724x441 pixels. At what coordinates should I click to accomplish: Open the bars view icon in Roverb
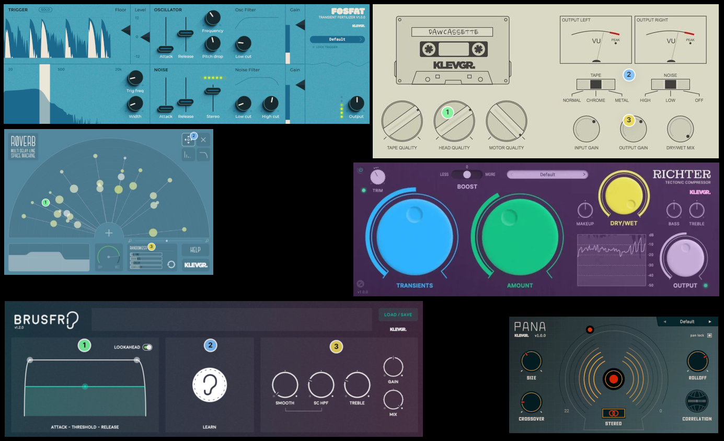tap(188, 155)
